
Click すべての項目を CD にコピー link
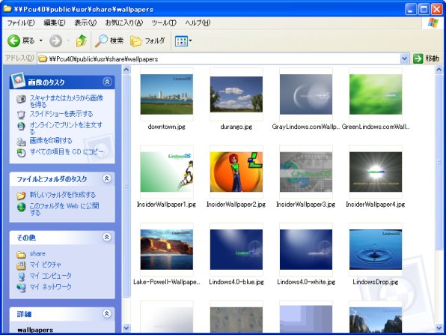(67, 152)
